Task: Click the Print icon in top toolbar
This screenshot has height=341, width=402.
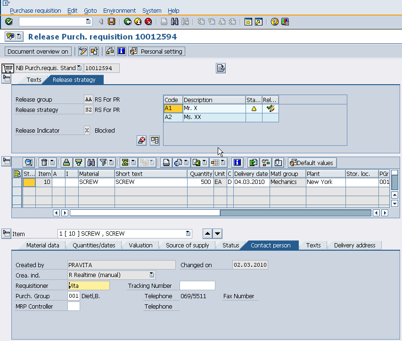Action: (x=164, y=22)
